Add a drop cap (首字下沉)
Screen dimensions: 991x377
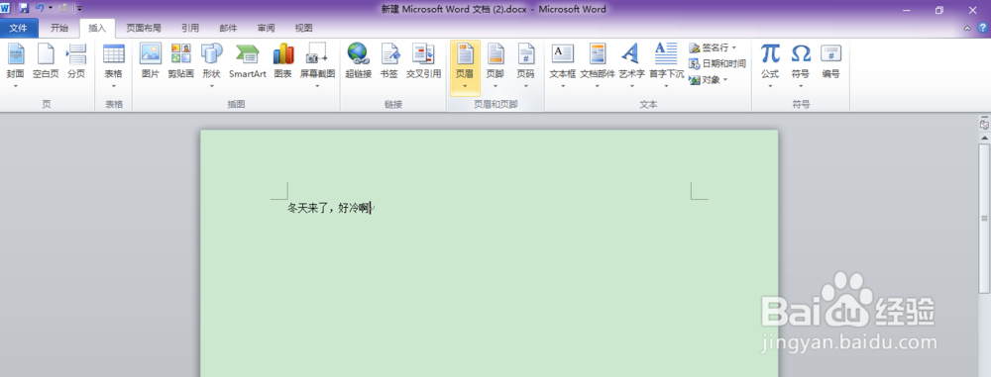pos(666,65)
